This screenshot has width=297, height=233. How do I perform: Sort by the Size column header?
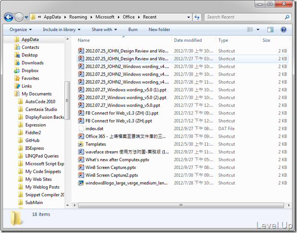(275, 40)
